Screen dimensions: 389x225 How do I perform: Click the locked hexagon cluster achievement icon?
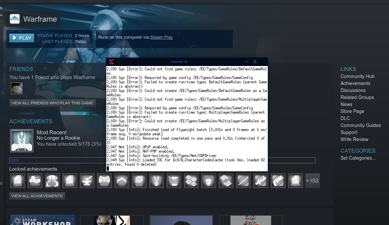(x=35, y=181)
